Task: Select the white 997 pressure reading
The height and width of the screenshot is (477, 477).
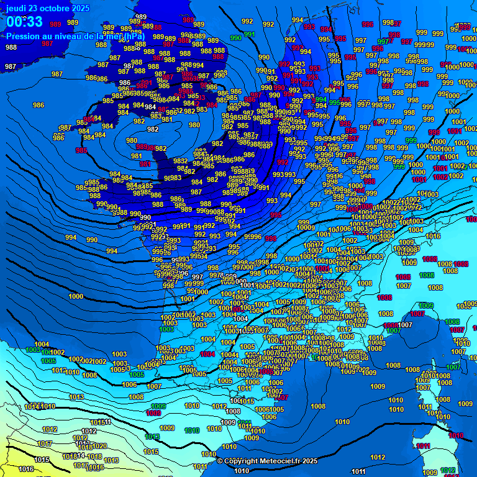Action: [198, 277]
